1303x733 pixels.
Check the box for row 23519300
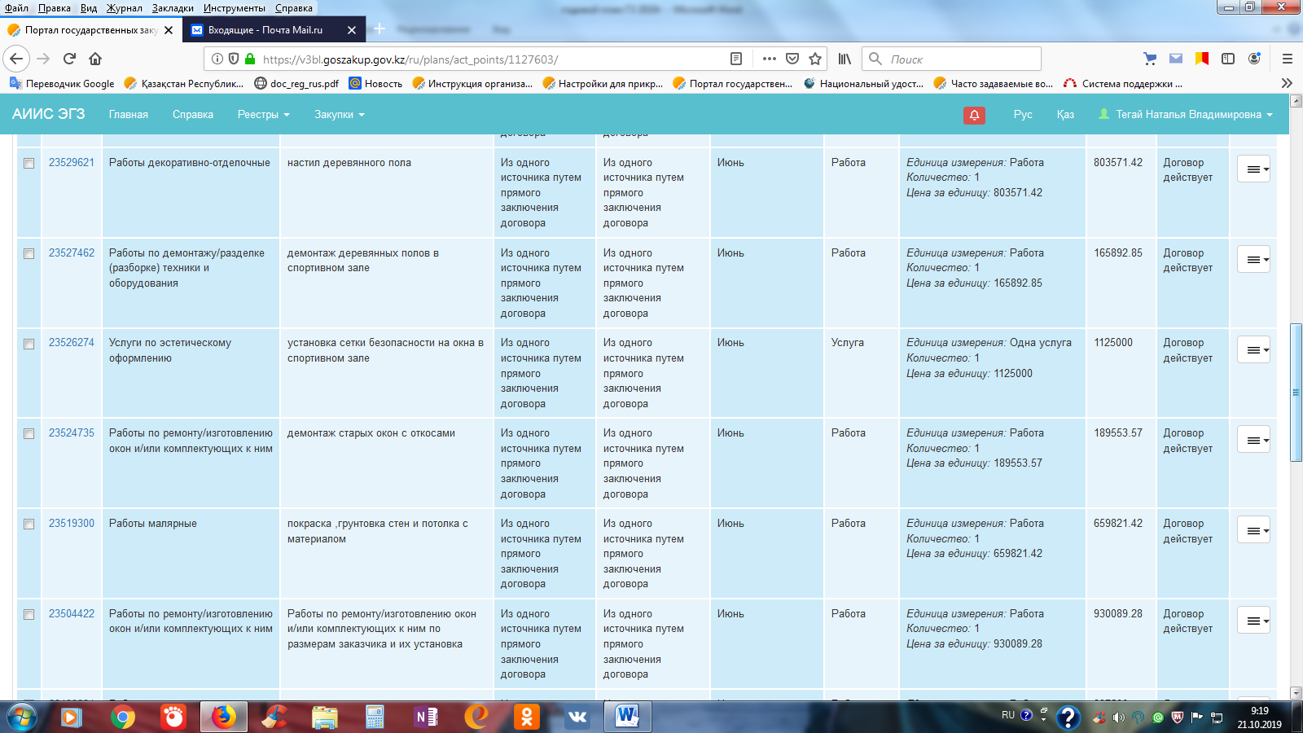click(29, 524)
